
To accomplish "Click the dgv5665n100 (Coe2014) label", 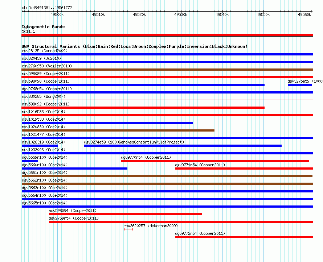I will click(45, 203).
